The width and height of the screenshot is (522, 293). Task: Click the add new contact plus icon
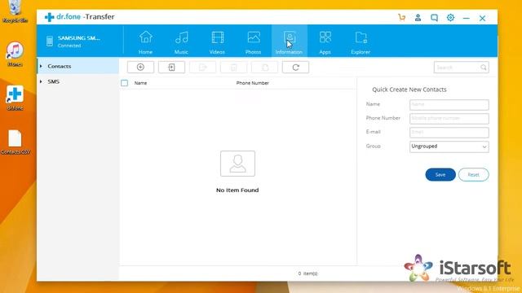point(140,67)
